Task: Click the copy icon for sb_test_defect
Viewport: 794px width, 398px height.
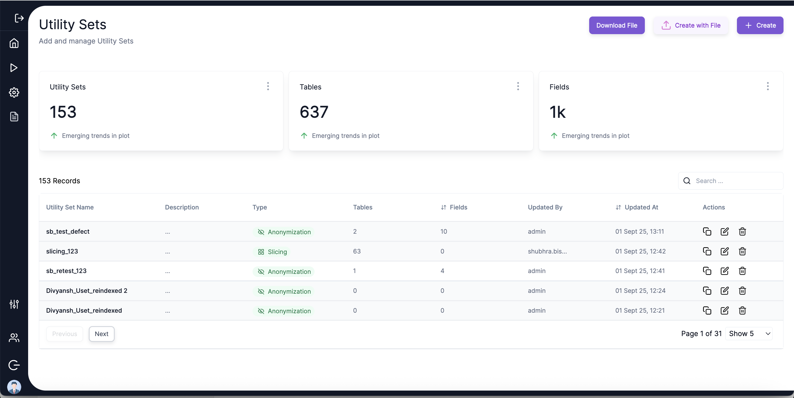Action: tap(707, 231)
